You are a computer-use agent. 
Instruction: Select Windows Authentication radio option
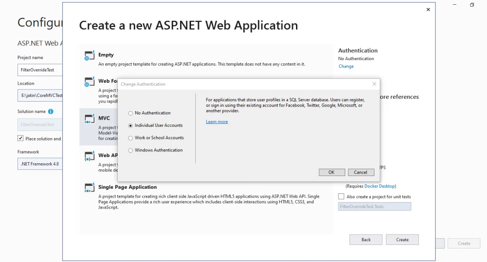pos(130,150)
